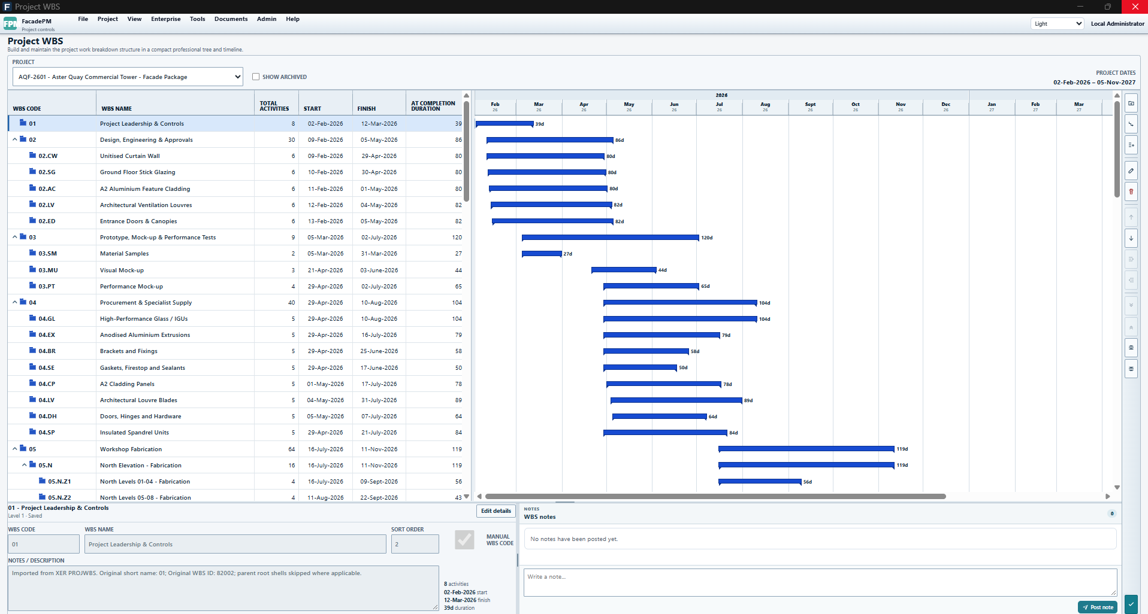The image size is (1148, 614).
Task: Toggle the Manual WBS Code checkbox
Action: coord(464,540)
